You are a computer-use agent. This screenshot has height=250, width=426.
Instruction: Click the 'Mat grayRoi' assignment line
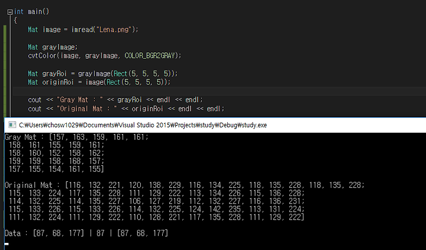[x=103, y=73]
